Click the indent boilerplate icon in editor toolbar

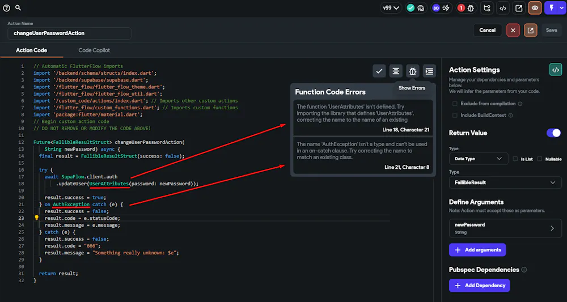point(429,71)
